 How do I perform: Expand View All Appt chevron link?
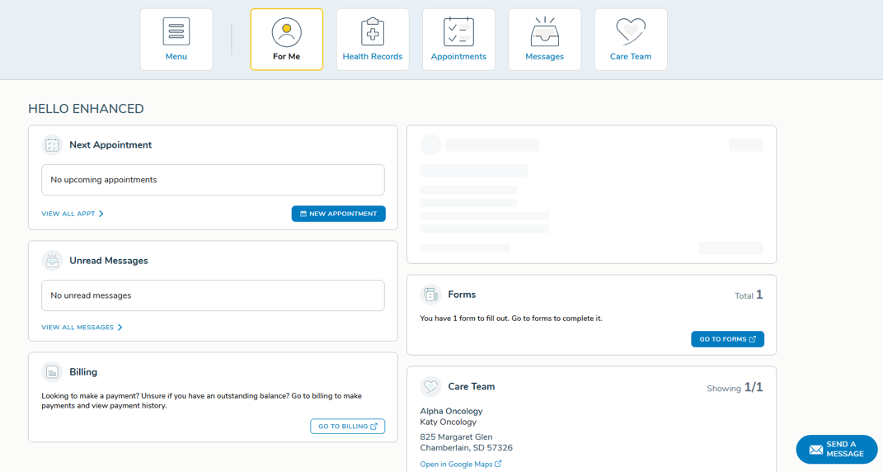tap(73, 214)
